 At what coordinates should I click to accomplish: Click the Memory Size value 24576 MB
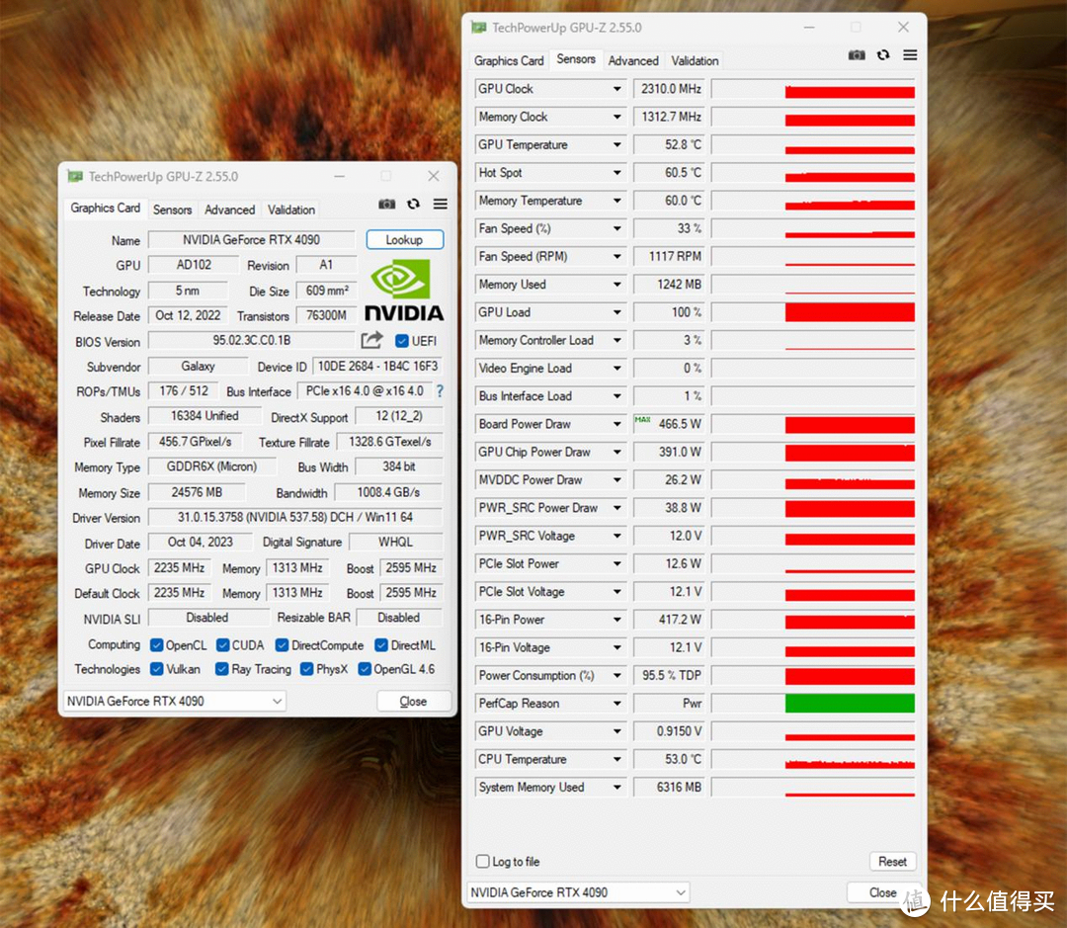[x=197, y=491]
